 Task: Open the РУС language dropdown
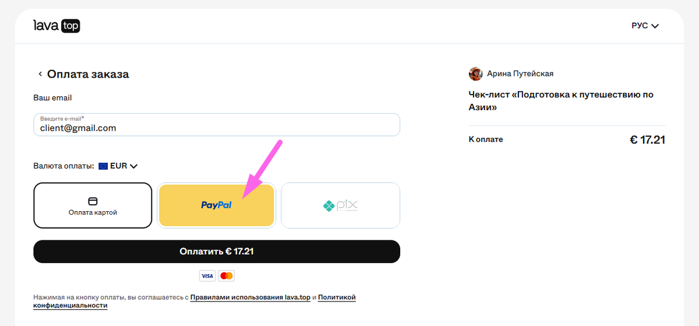click(x=645, y=26)
